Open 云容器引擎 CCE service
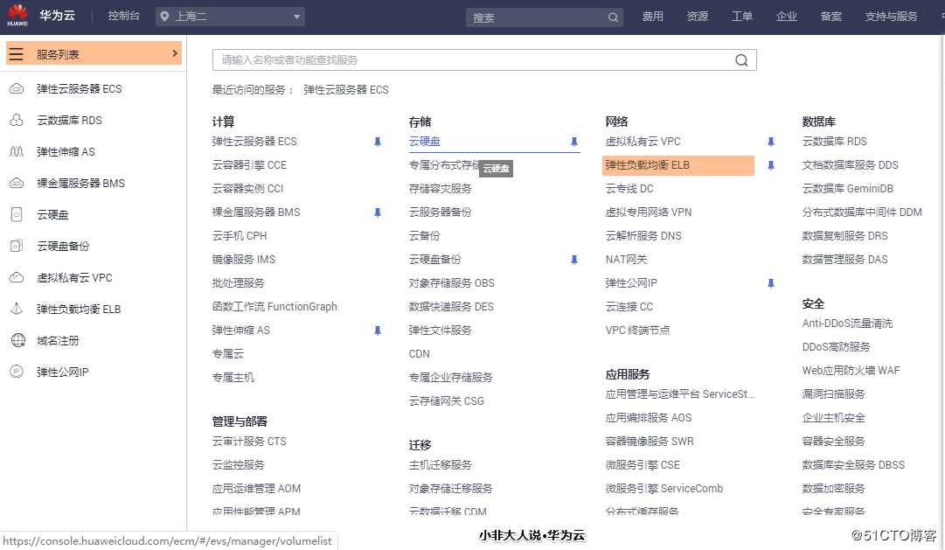The image size is (945, 550). point(249,165)
